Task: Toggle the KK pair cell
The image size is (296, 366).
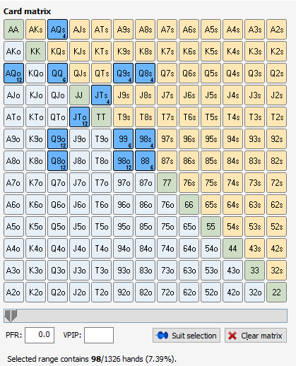Action: tap(35, 52)
